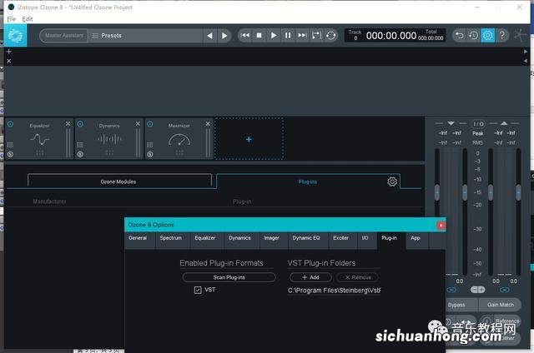Add a VST plug-in folder
Screen dimensions: 534x353
[310, 277]
